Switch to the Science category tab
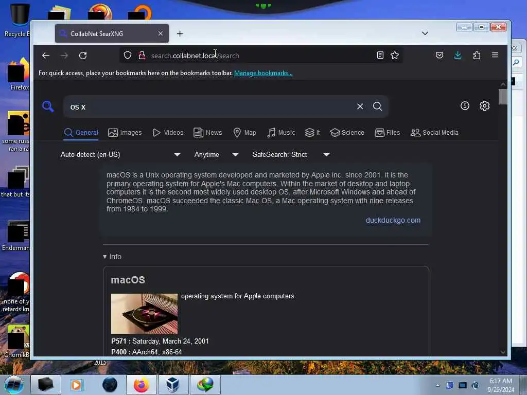Viewport: 527px width, 395px height. (347, 133)
